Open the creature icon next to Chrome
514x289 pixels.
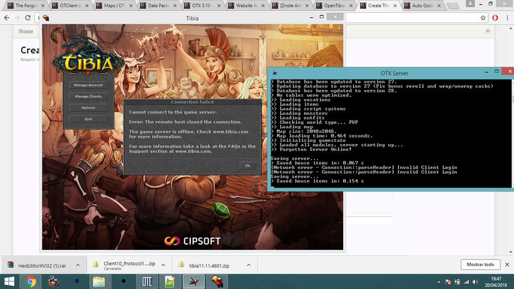tap(53, 281)
